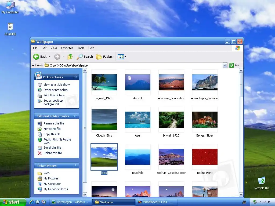Select the Ascent thumbnail
Viewport: 275px width, 206px height.
tap(138, 82)
